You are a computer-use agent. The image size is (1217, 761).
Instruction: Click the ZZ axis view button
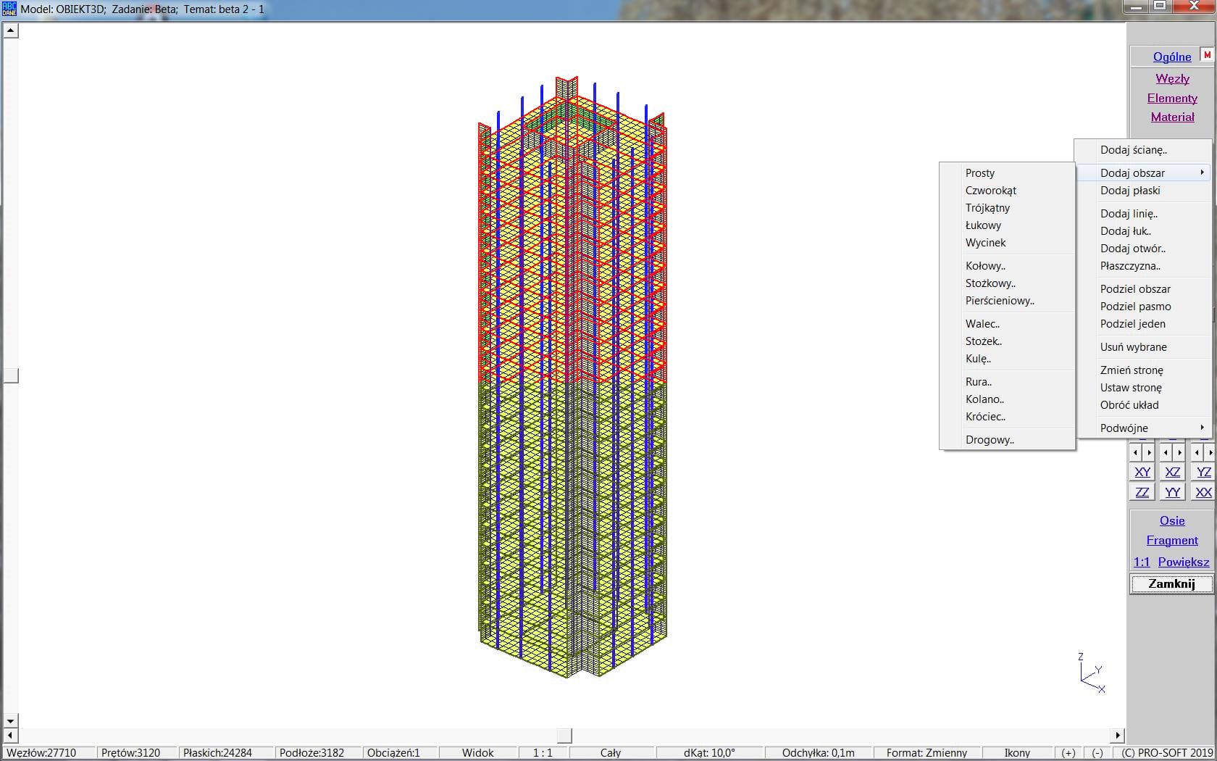1142,492
